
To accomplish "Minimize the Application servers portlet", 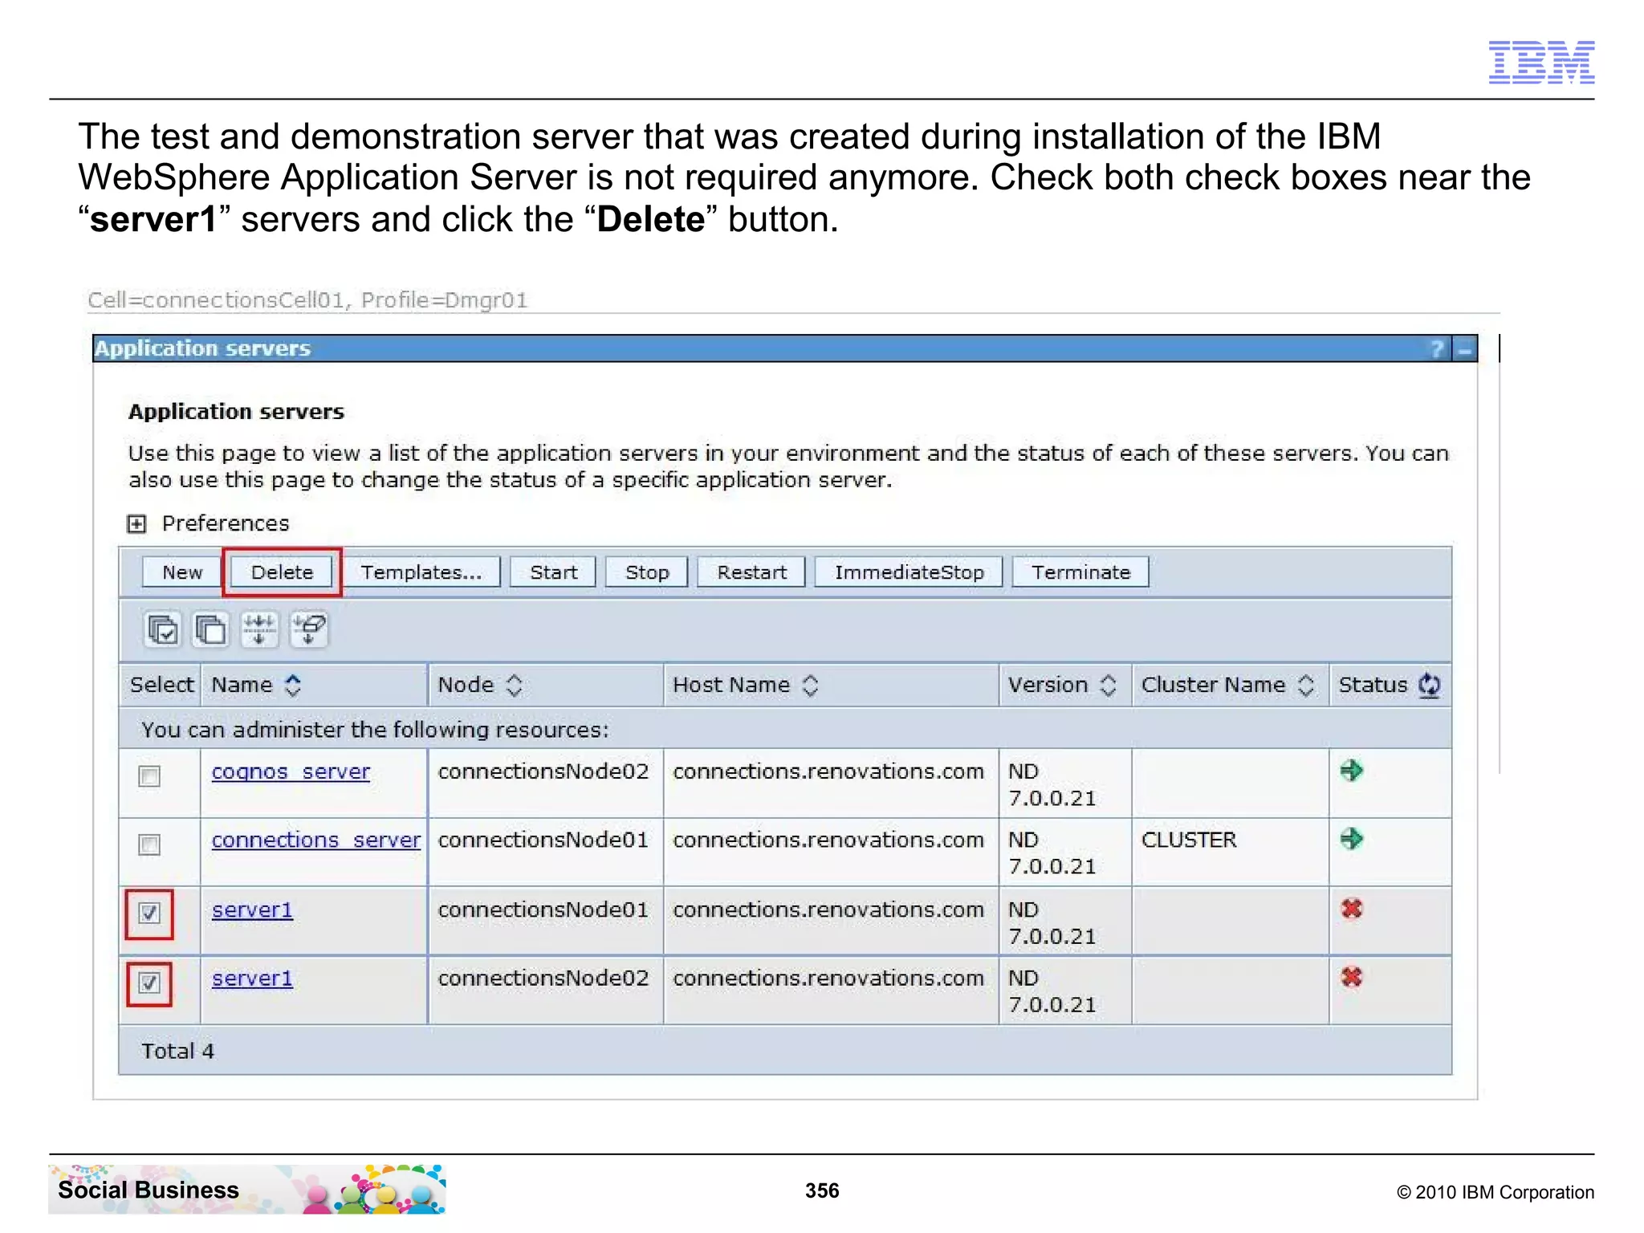I will point(1466,350).
